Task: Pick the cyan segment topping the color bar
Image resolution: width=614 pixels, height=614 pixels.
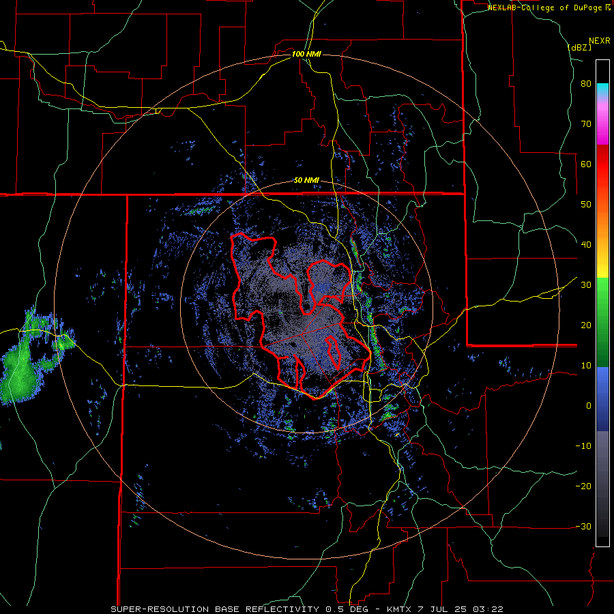Action: (x=602, y=89)
